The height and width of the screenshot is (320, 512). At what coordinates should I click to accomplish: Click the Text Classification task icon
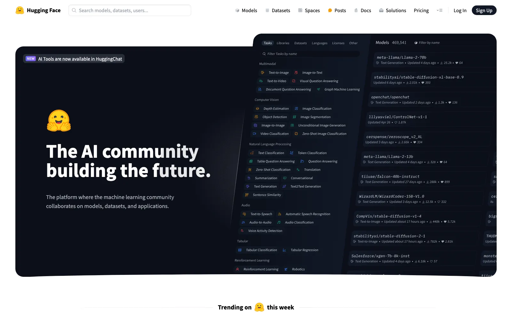pyautogui.click(x=252, y=153)
